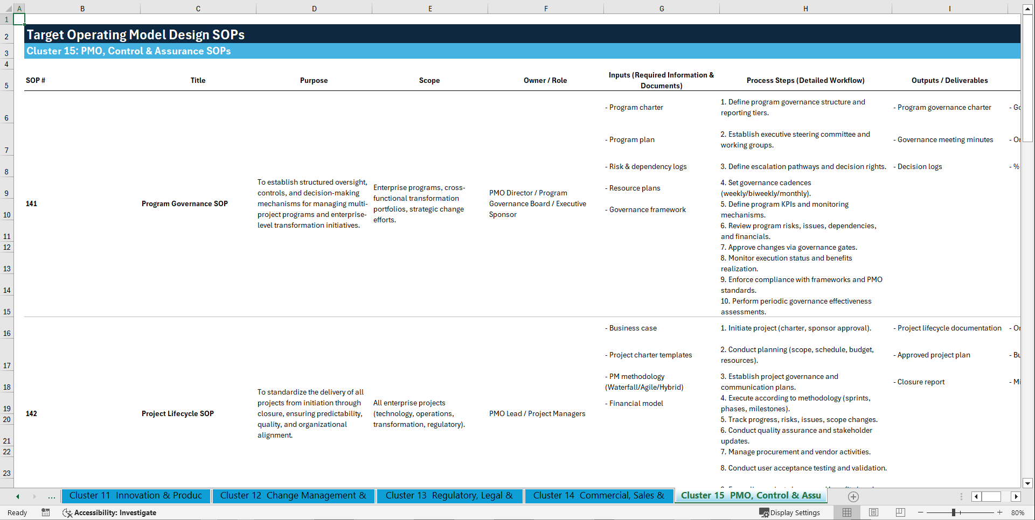Click the vertical scrollbar down arrow
1035x520 pixels.
click(1028, 483)
